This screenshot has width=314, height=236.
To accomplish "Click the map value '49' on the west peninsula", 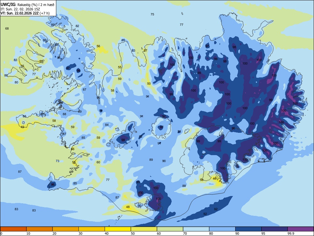I will (22, 127).
